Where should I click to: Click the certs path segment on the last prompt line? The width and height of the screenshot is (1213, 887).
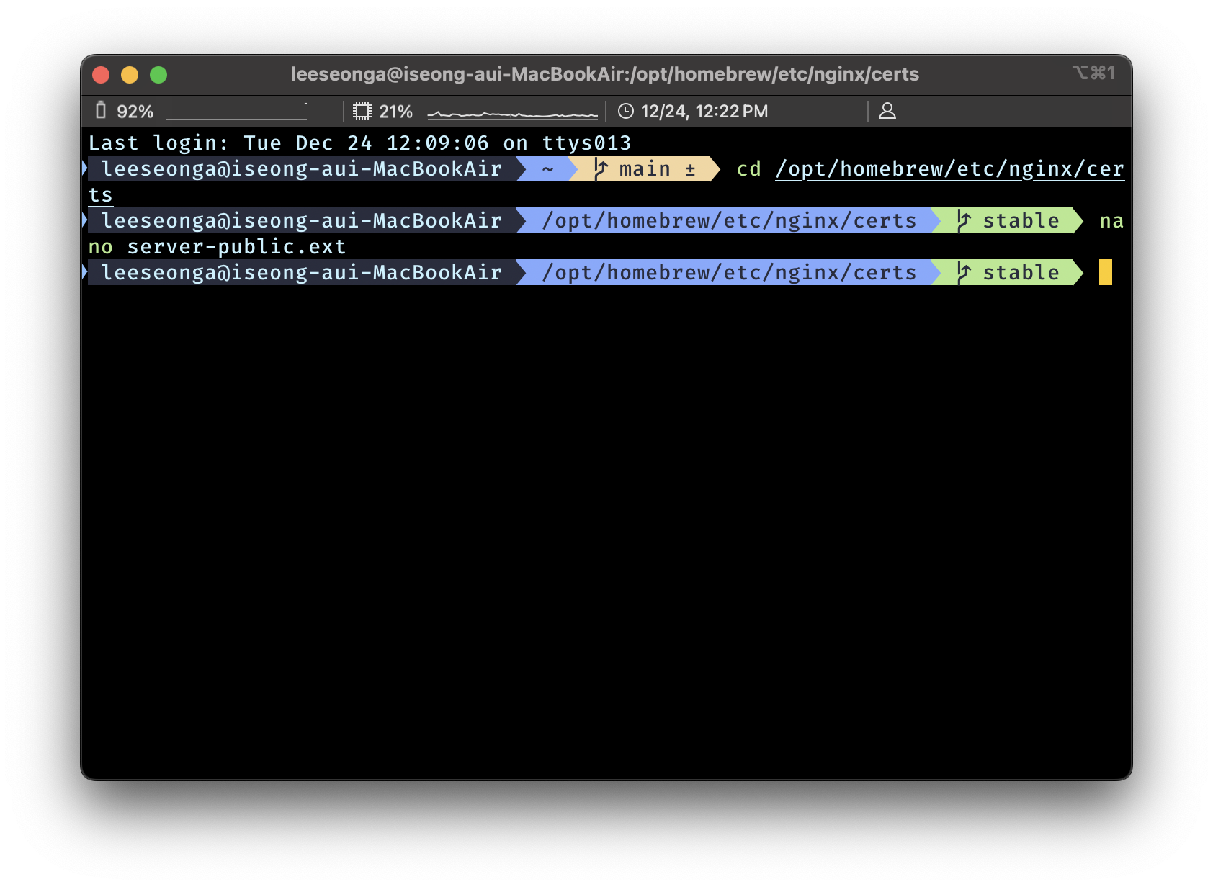click(x=729, y=273)
